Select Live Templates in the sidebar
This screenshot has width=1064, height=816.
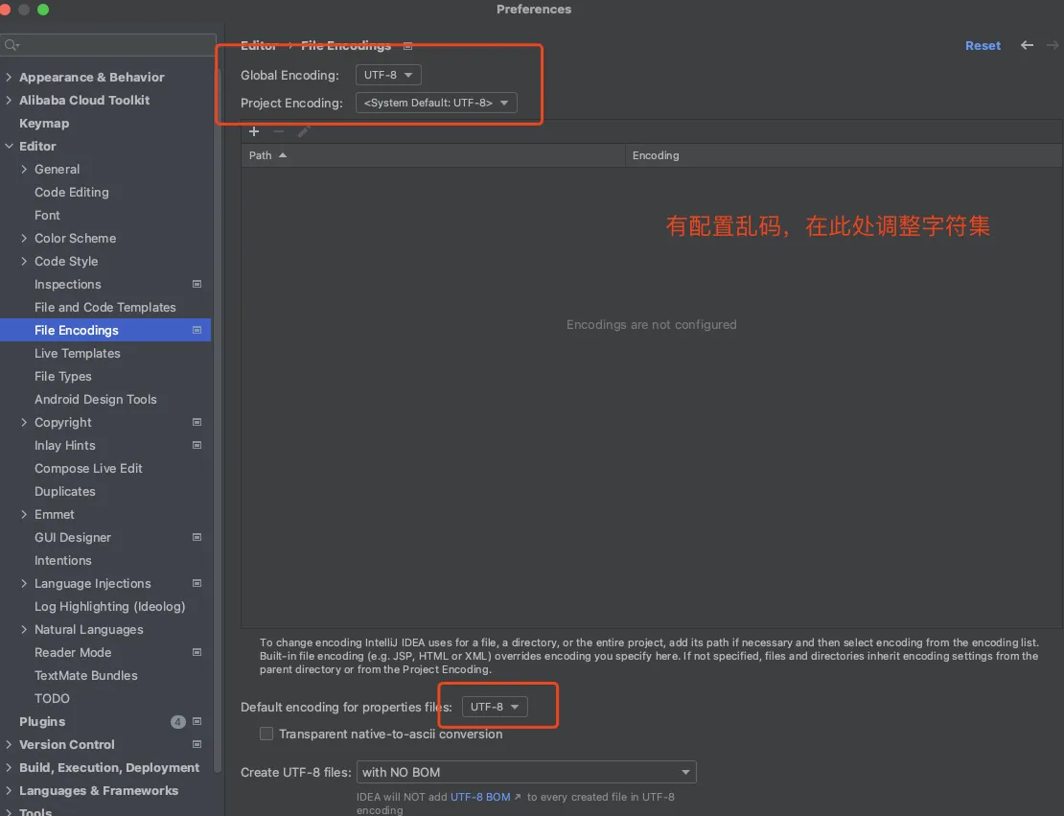77,353
